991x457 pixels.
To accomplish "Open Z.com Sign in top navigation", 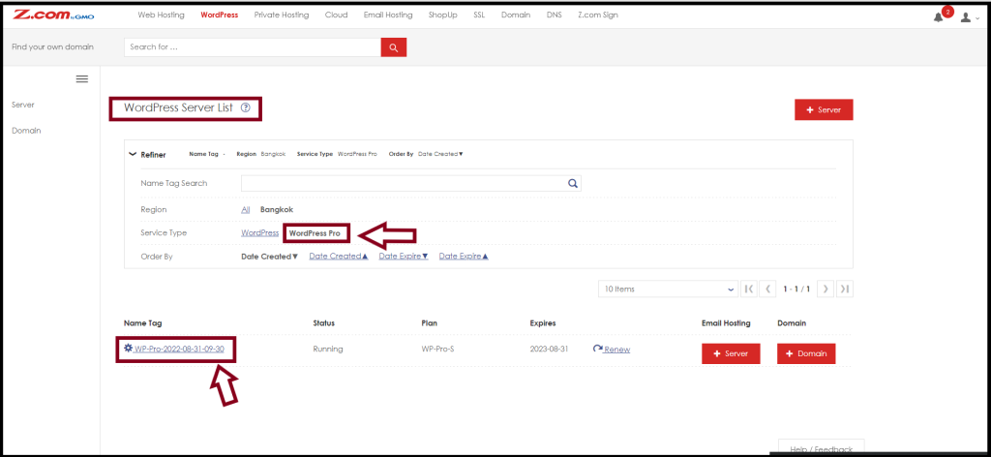I will tap(598, 15).
